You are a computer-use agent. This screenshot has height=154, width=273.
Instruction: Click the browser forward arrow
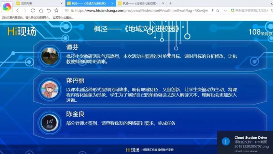pyautogui.click(x=25, y=11)
